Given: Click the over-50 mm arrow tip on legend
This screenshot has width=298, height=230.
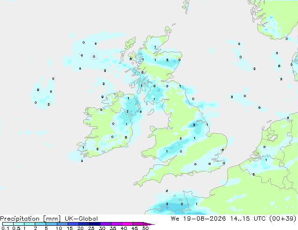Looking at the screenshot, I should point(149,224).
